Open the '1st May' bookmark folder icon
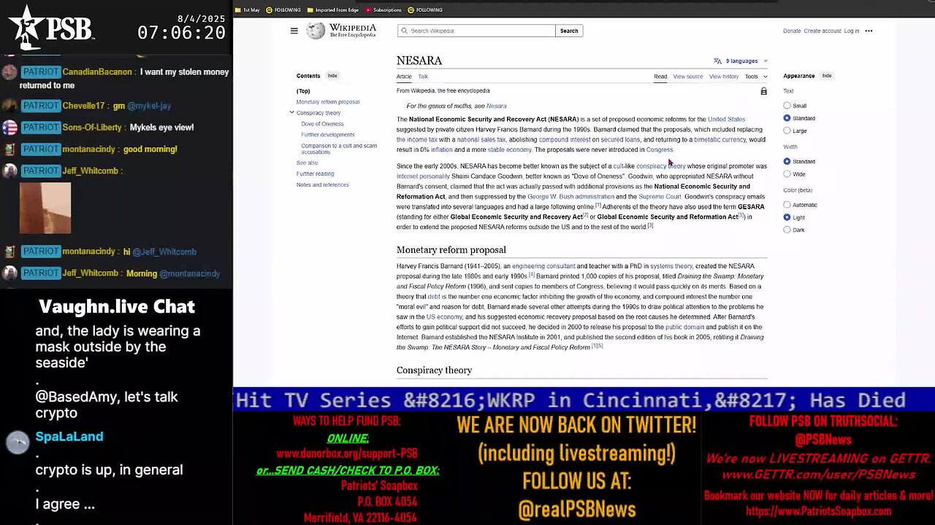Viewport: 935px width, 525px height. (238, 10)
